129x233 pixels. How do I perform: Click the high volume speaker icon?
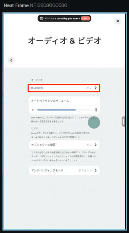96,110
